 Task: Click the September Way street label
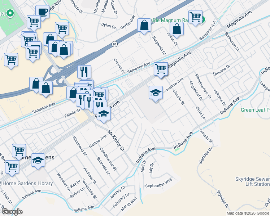158,183
